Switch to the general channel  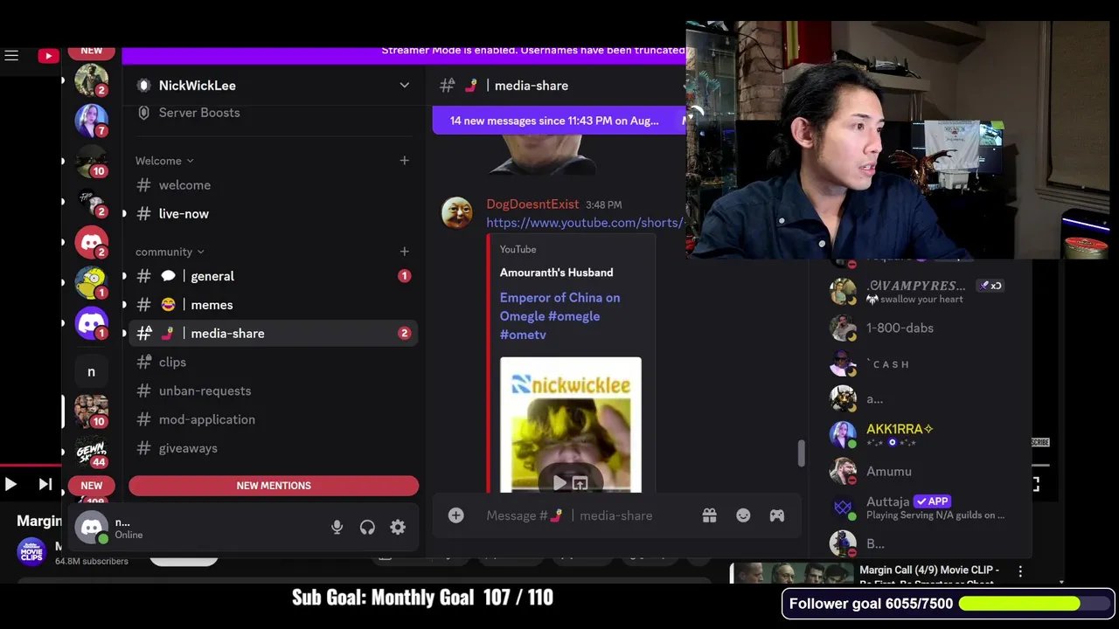274,276
